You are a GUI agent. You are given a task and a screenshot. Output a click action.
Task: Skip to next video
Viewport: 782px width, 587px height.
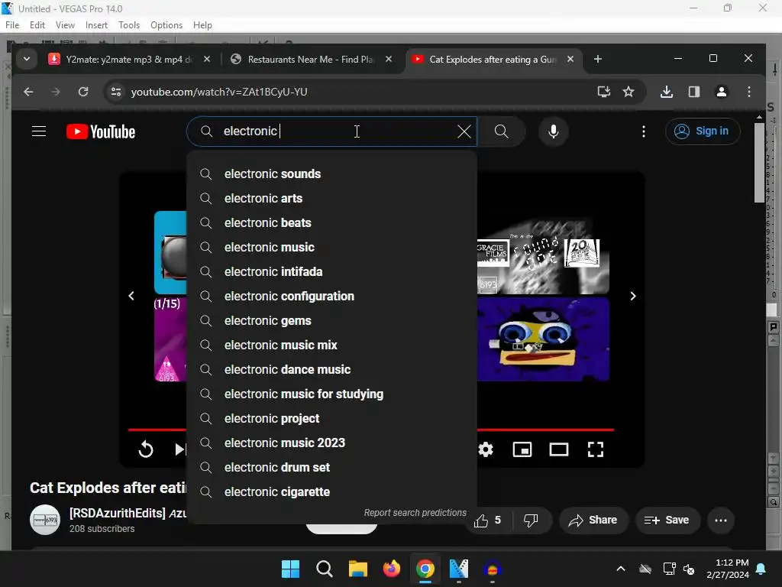(180, 449)
